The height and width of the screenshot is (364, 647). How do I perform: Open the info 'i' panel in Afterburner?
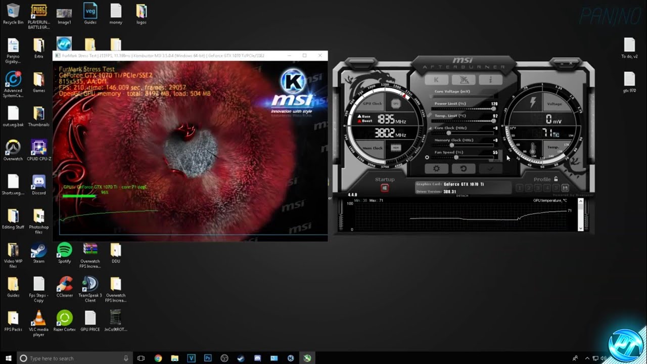(490, 80)
